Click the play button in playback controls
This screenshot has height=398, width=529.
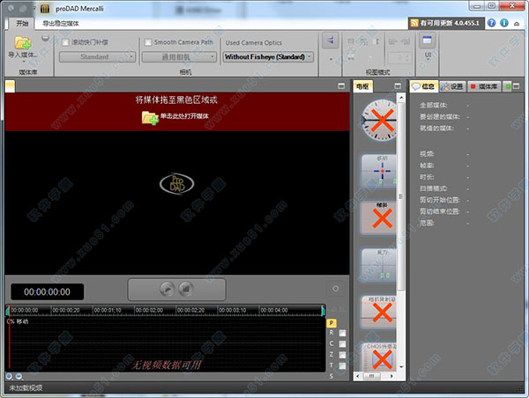tap(168, 289)
